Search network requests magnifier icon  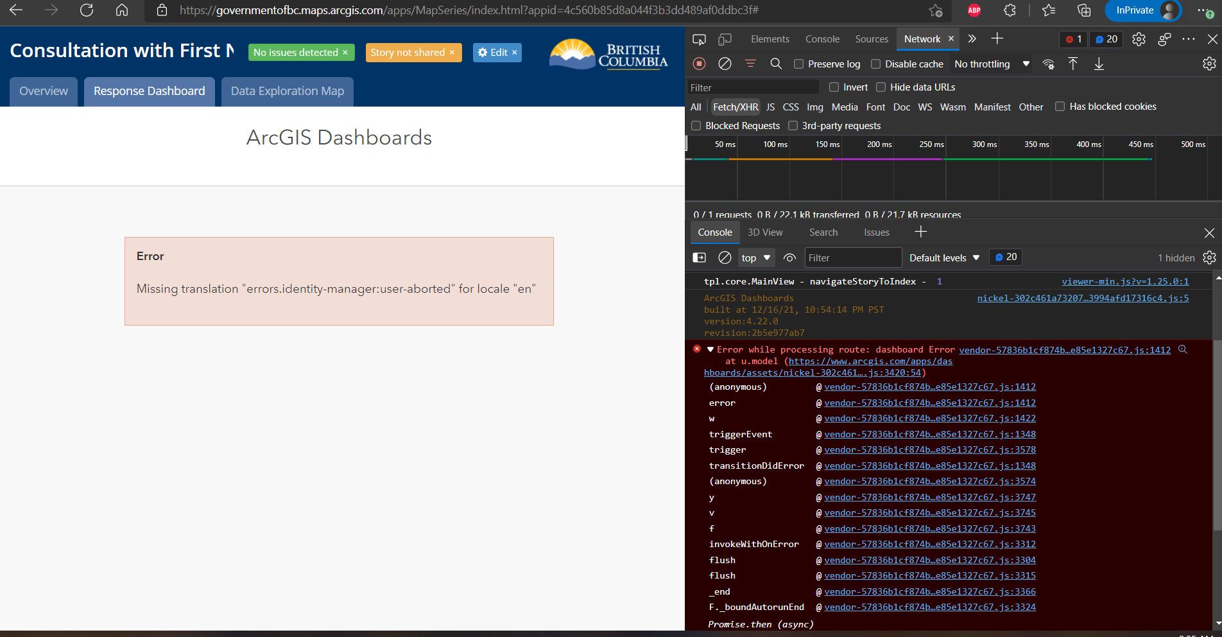776,64
